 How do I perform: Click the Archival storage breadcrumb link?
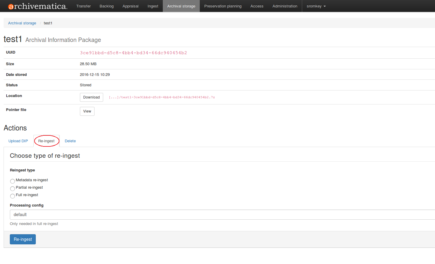22,23
